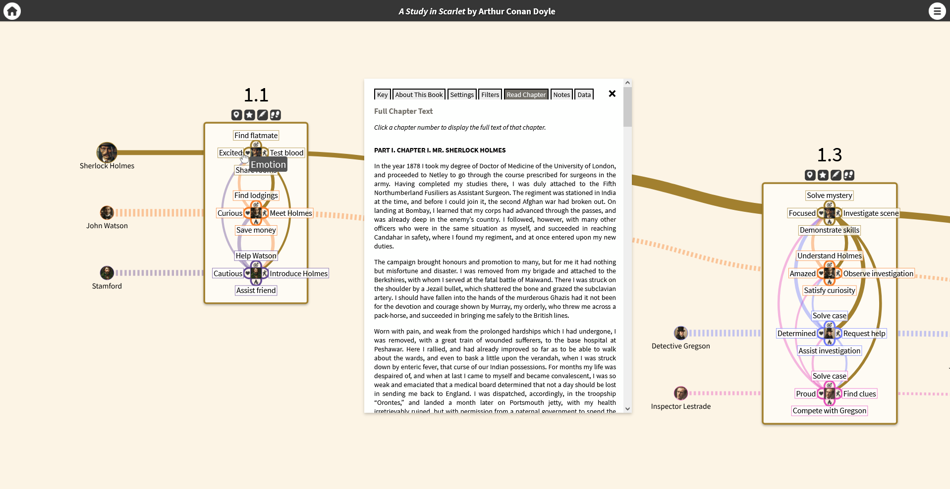Click the star icon under chapter 1.1
Viewport: 950px width, 489px height.
[250, 115]
